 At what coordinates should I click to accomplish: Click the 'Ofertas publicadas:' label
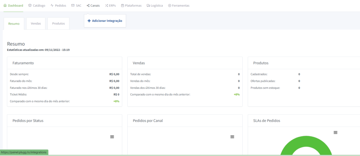tap(263, 81)
